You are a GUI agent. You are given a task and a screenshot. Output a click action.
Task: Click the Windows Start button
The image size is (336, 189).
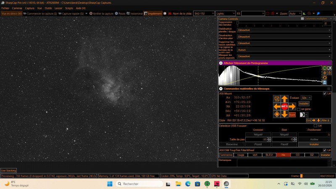click(110, 184)
